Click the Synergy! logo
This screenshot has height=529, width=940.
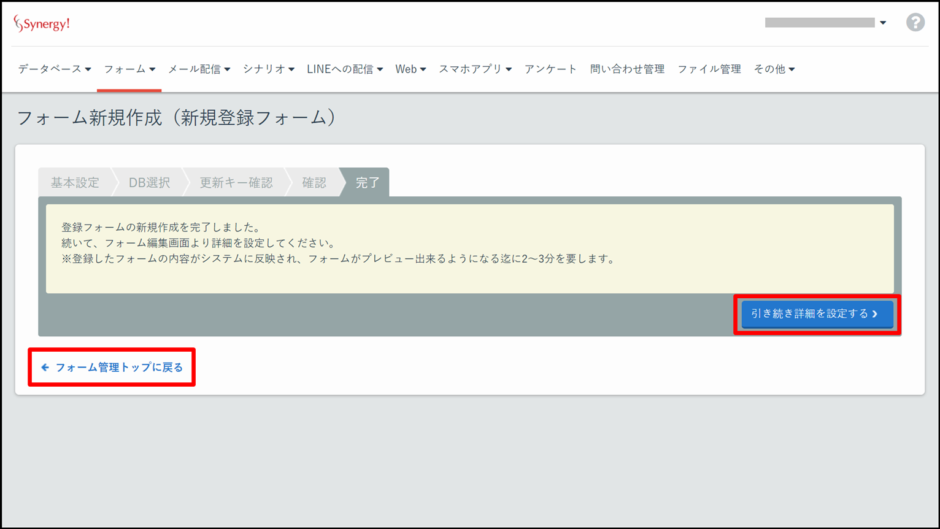coord(42,24)
